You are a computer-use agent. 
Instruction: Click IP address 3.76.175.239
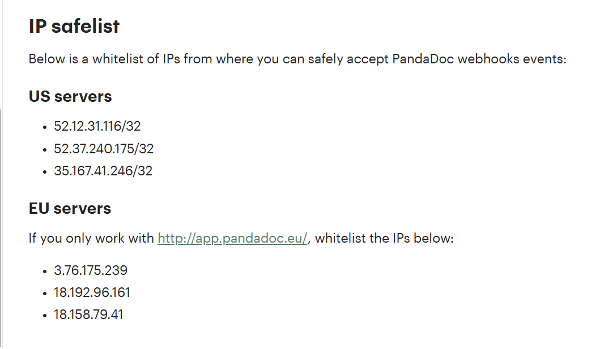(91, 270)
